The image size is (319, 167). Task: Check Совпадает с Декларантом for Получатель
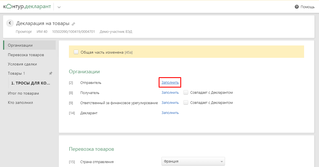[x=186, y=92]
